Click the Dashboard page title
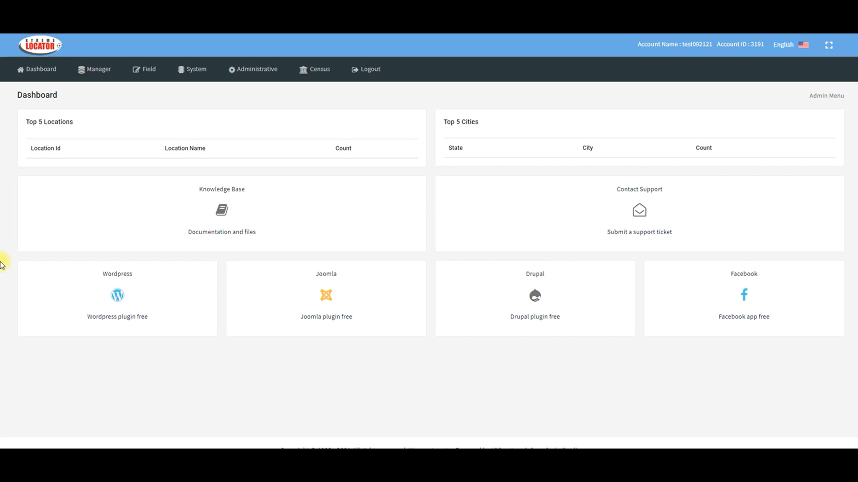 coord(37,95)
